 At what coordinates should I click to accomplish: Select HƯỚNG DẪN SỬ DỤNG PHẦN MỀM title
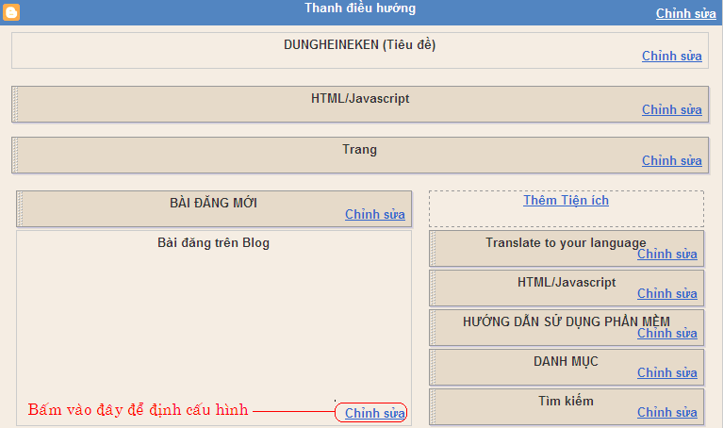(x=567, y=321)
